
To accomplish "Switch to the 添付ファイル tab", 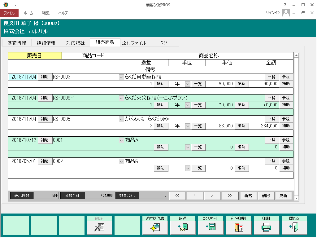I will click(134, 43).
